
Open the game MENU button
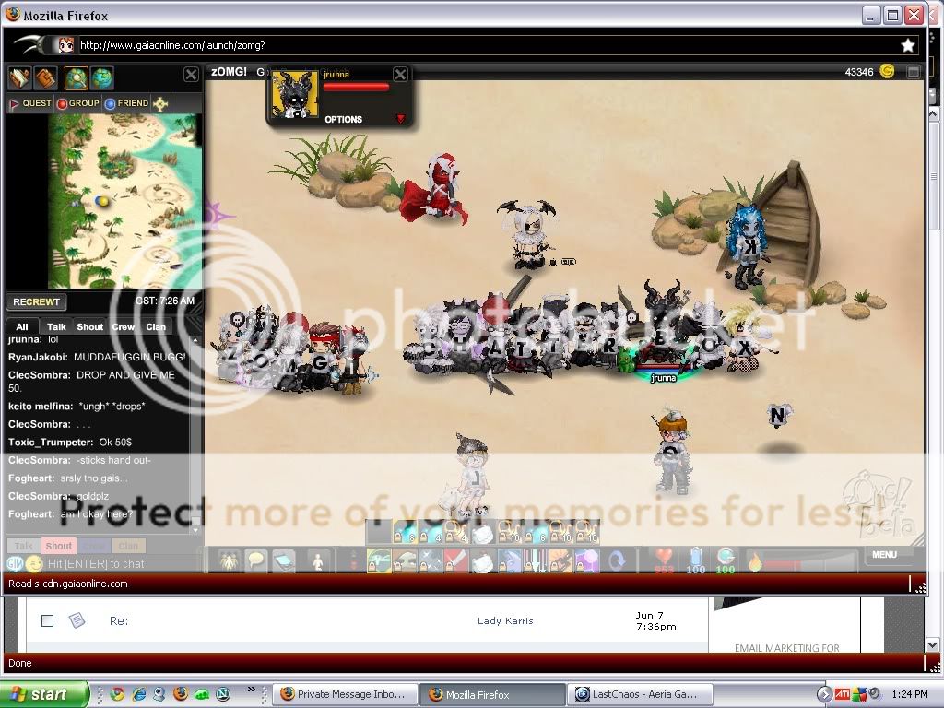tap(884, 555)
